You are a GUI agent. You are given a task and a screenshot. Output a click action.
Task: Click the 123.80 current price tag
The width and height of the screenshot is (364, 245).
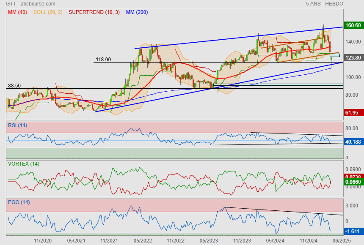(353, 58)
